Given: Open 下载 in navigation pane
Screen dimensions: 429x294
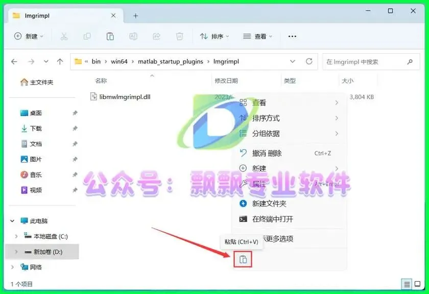Looking at the screenshot, I should [31, 128].
